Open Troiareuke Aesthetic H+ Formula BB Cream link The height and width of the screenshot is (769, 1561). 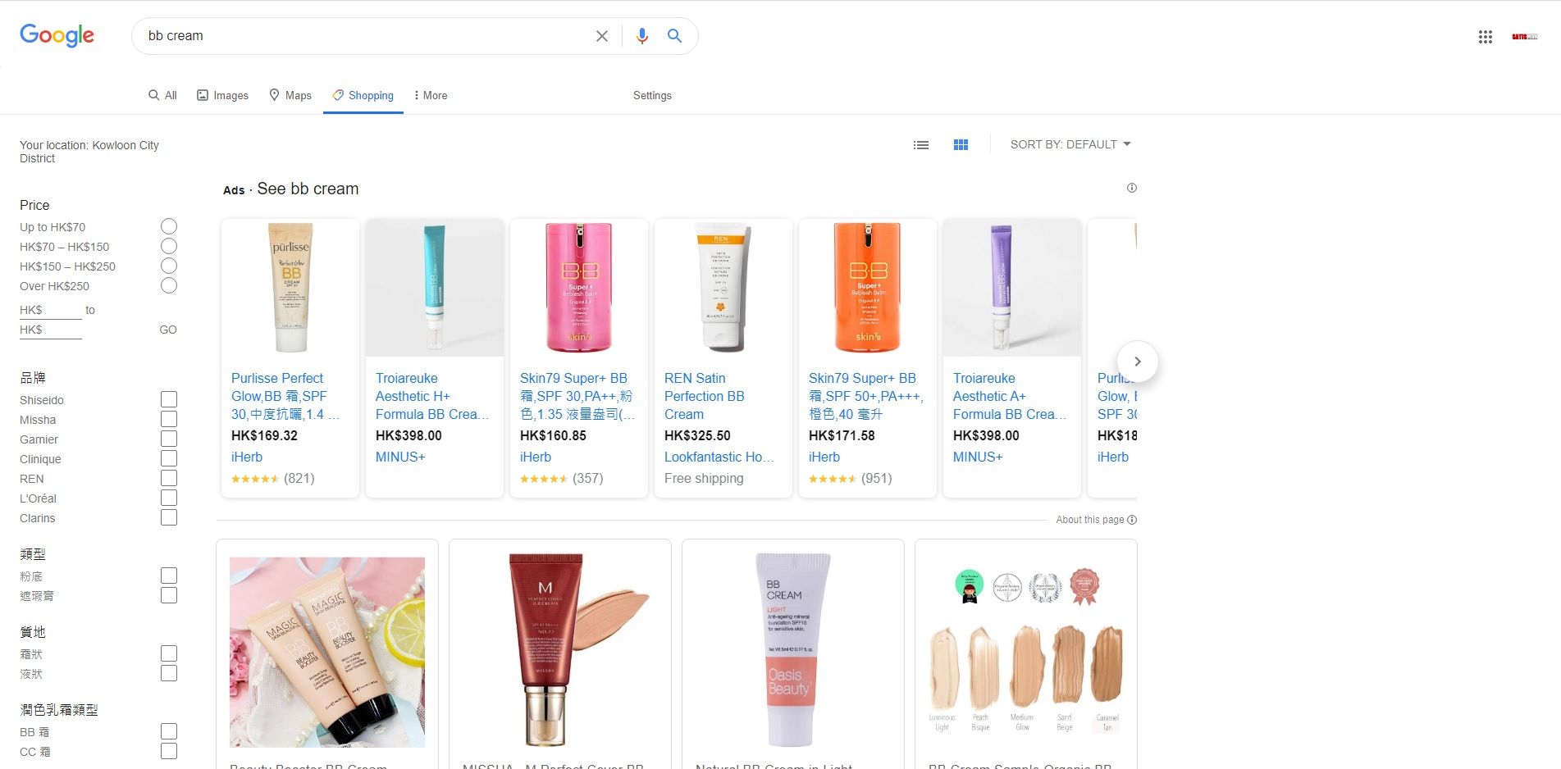point(431,396)
